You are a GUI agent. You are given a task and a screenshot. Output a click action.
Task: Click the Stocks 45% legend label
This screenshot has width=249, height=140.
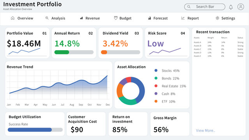click(x=171, y=71)
